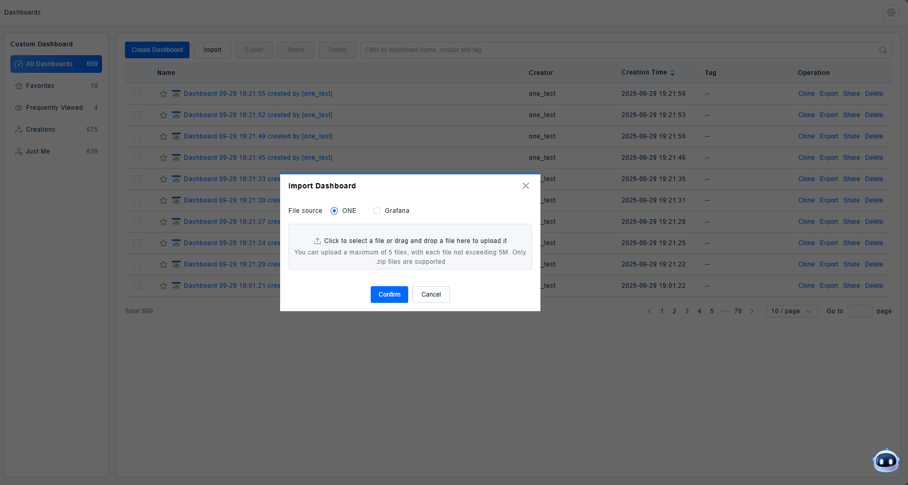Image resolution: width=908 pixels, height=485 pixels.
Task: Close the Import Dashboard dialog with X
Action: tap(525, 186)
